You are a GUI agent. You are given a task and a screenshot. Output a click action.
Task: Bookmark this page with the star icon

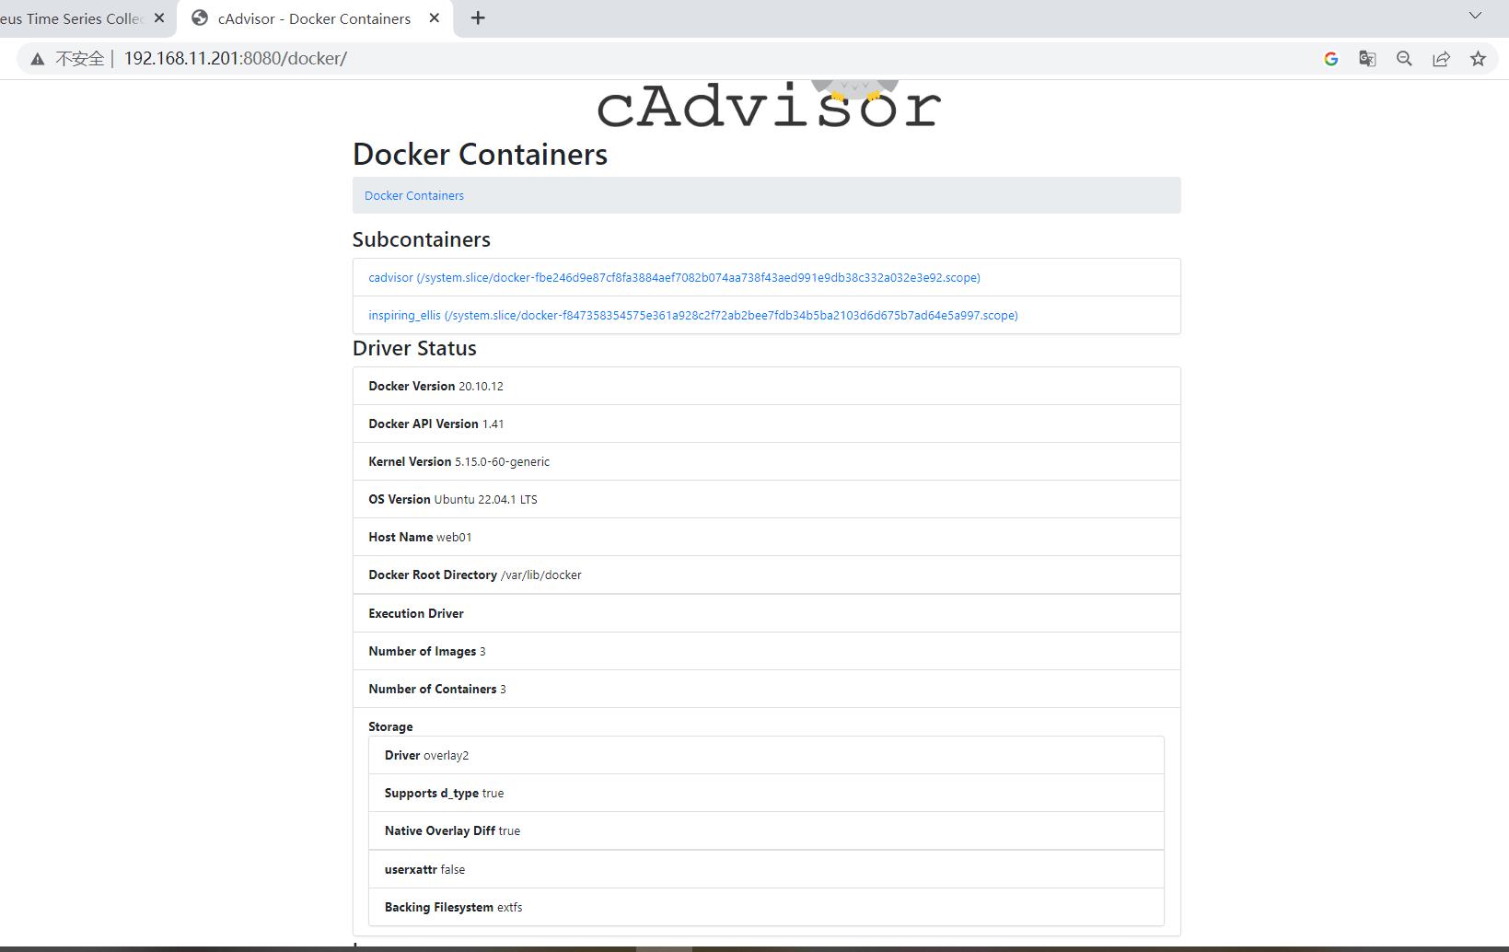[x=1478, y=59]
